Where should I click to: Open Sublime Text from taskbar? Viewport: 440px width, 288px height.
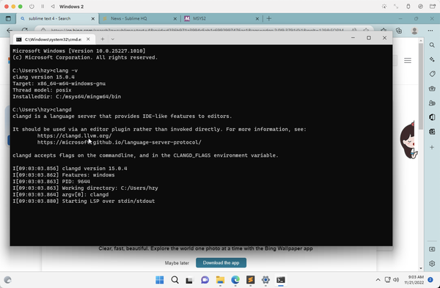[250, 280]
